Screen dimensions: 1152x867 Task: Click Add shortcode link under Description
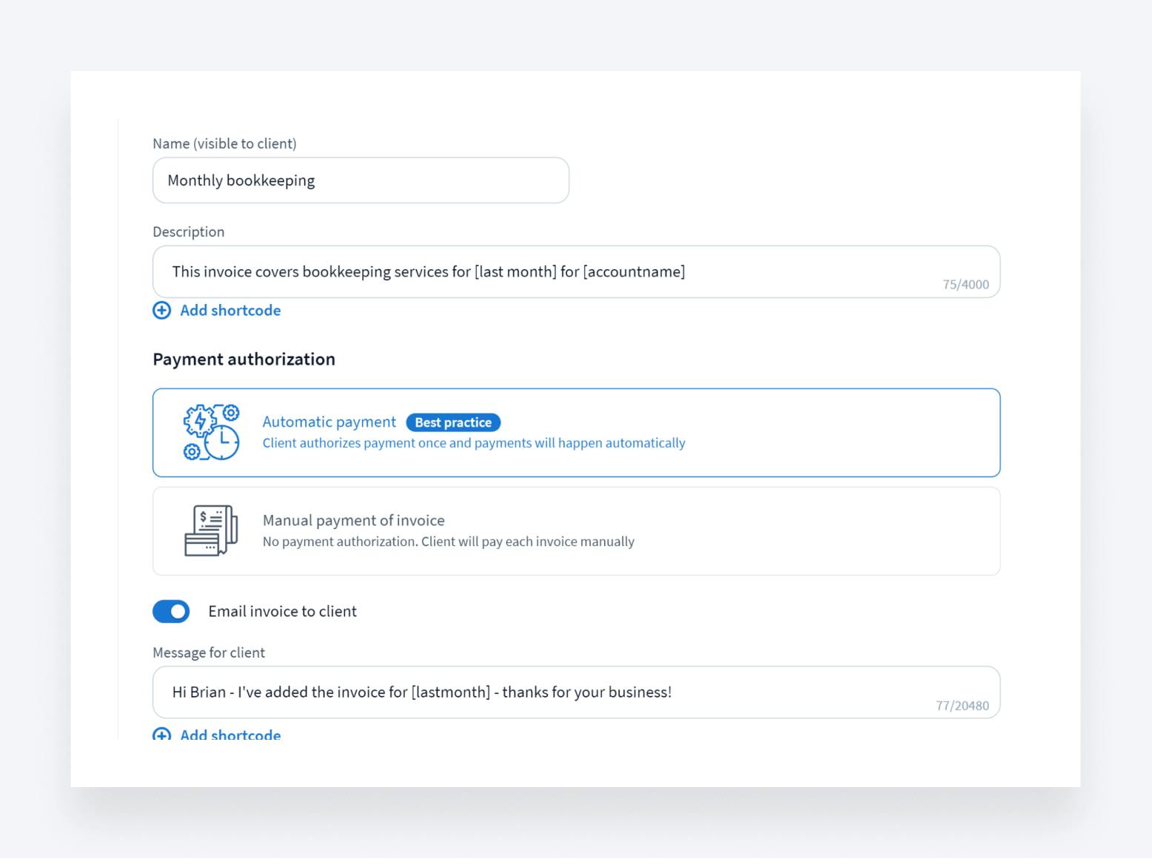(230, 311)
